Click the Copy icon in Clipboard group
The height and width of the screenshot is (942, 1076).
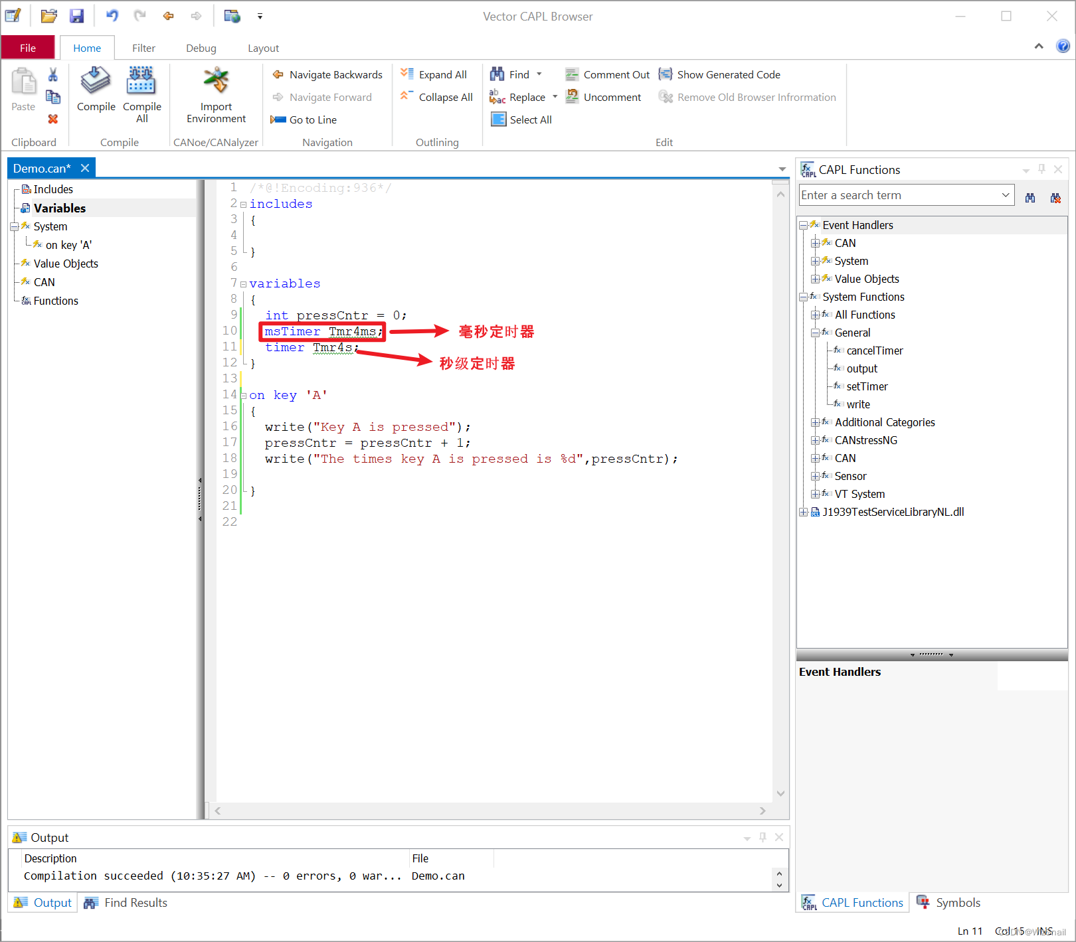click(x=53, y=97)
